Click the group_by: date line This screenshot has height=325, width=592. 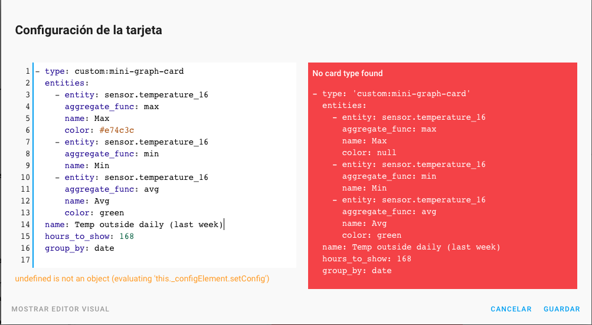point(79,248)
